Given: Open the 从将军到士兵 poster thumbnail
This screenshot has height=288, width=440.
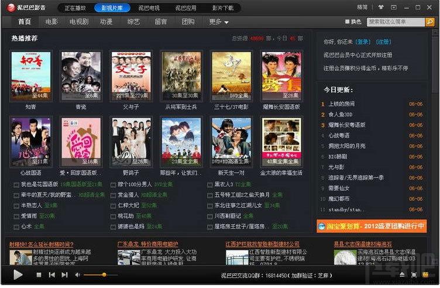Looking at the screenshot, I should point(181,76).
